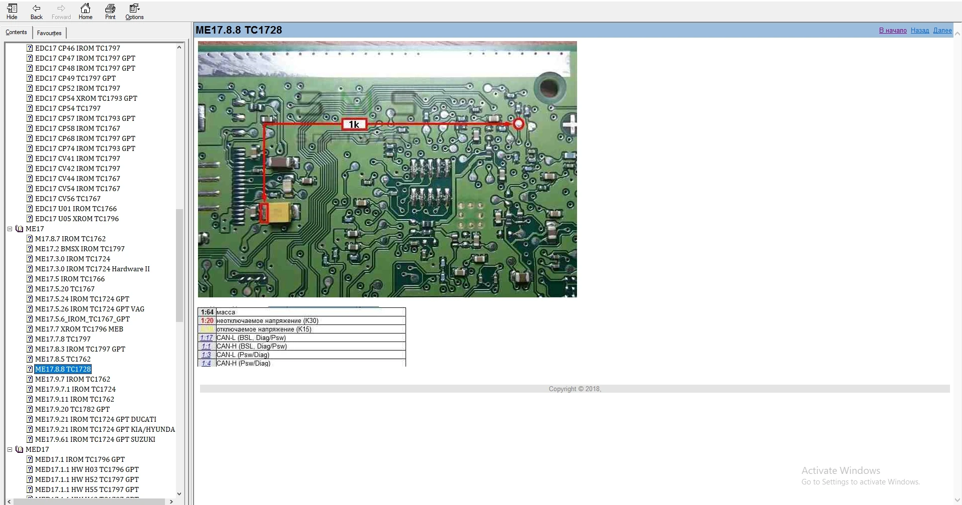
Task: Click the sidebar scrollbar down arrow
Action: tap(179, 493)
